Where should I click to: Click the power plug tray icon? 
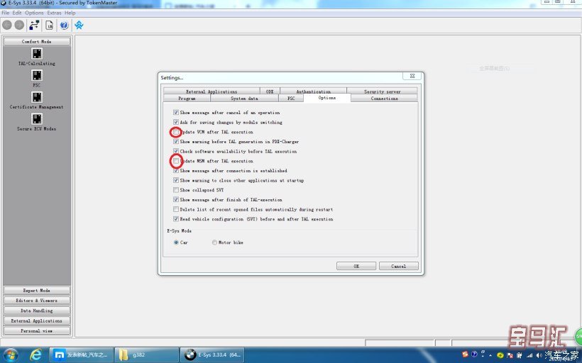520,355
